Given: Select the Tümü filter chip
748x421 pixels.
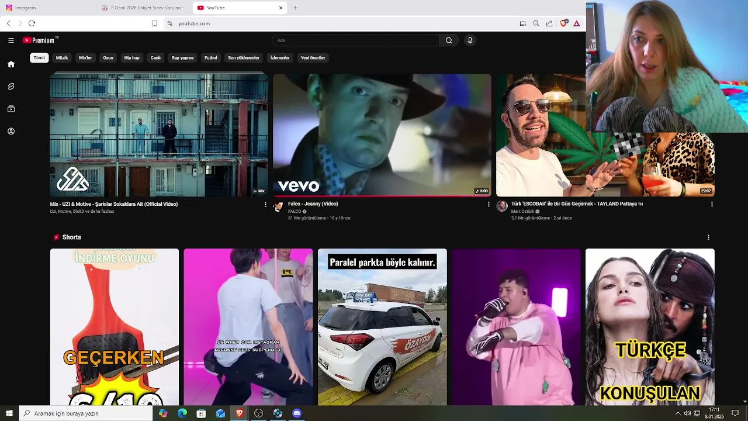Looking at the screenshot, I should tap(39, 58).
